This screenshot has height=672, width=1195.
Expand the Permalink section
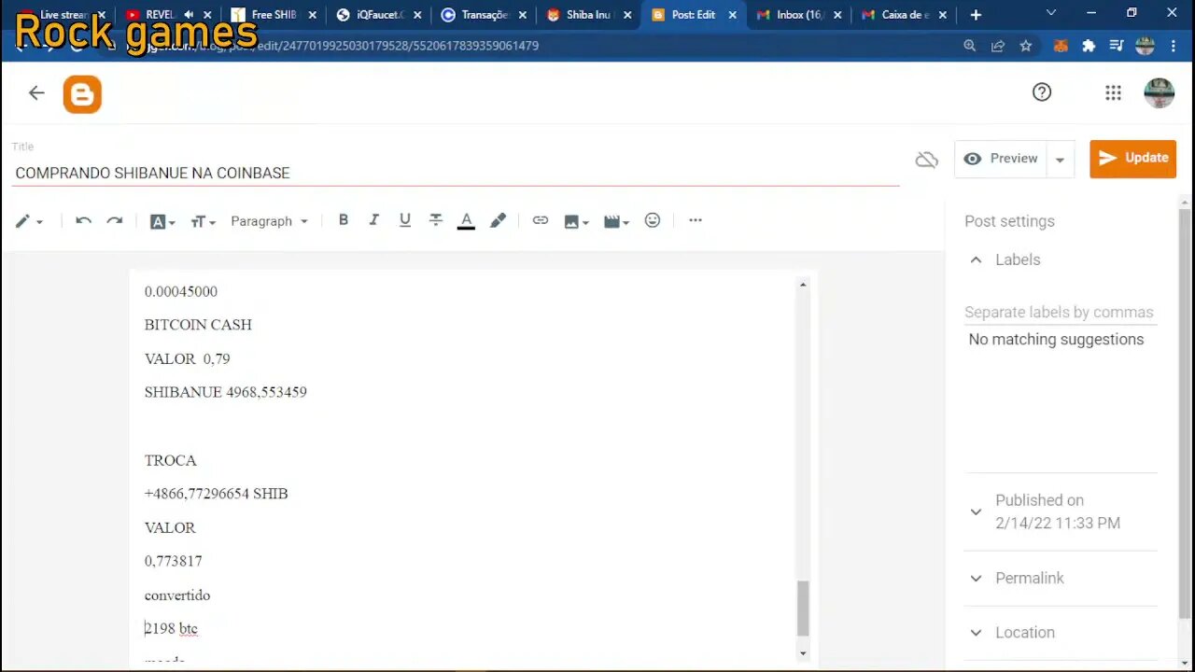coord(976,578)
